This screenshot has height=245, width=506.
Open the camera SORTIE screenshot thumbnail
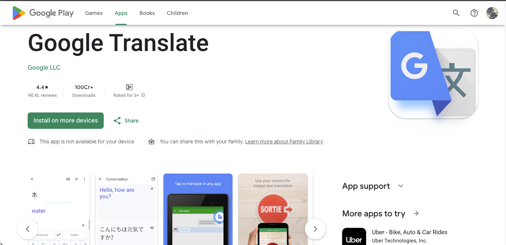point(273,209)
